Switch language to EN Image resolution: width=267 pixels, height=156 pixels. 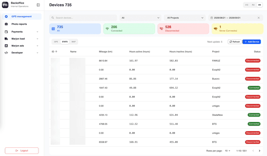click(x=259, y=5)
